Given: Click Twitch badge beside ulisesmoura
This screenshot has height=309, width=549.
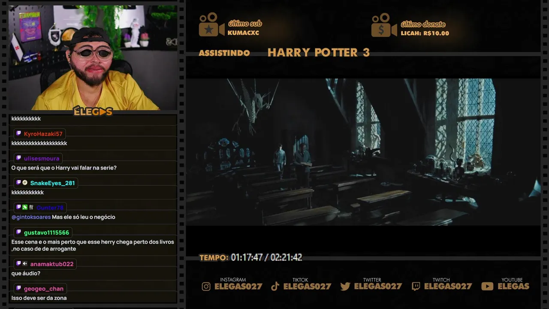Looking at the screenshot, I should [x=18, y=158].
